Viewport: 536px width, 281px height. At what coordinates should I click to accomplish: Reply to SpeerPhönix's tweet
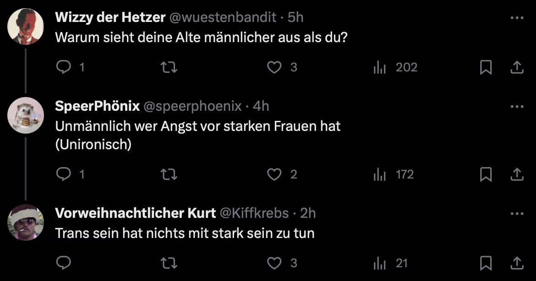pyautogui.click(x=64, y=174)
